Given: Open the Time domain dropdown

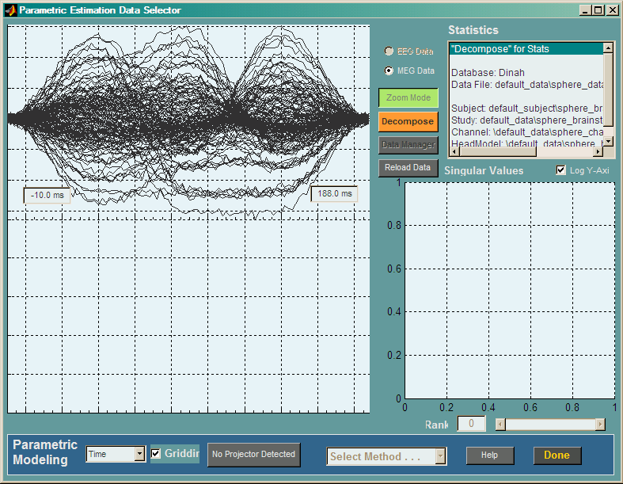Looking at the screenshot, I should (x=116, y=454).
